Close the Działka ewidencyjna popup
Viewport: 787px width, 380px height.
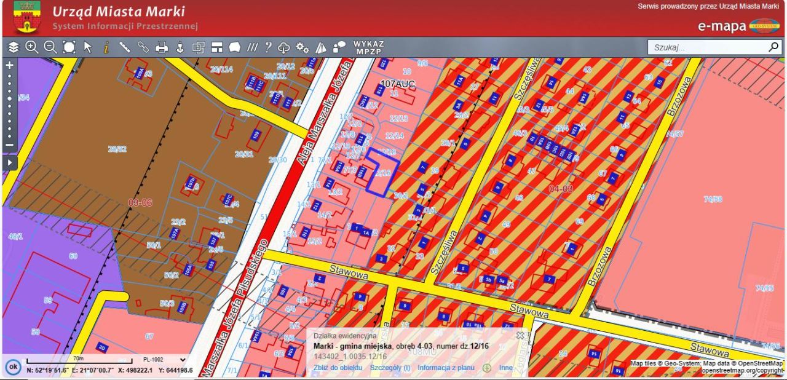tap(520, 335)
